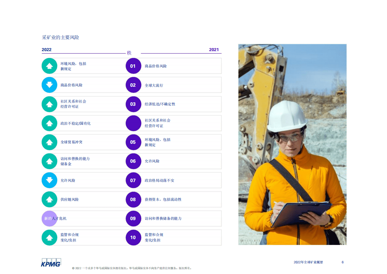Click the 获得资本，包括流动性 risk item
This screenshot has height=274, width=387.
point(163,199)
